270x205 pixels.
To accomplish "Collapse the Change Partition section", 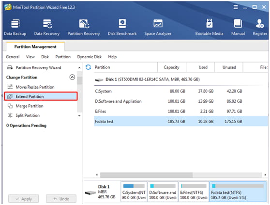I will point(72,77).
